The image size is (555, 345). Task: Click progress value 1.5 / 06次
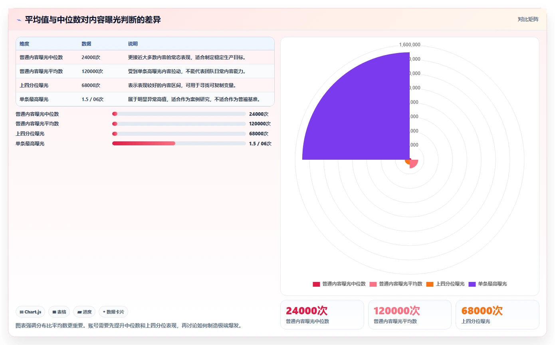pos(260,143)
